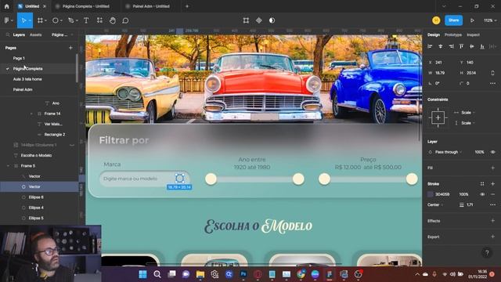Switch to the Design tab
This screenshot has width=501, height=282.
pyautogui.click(x=434, y=34)
